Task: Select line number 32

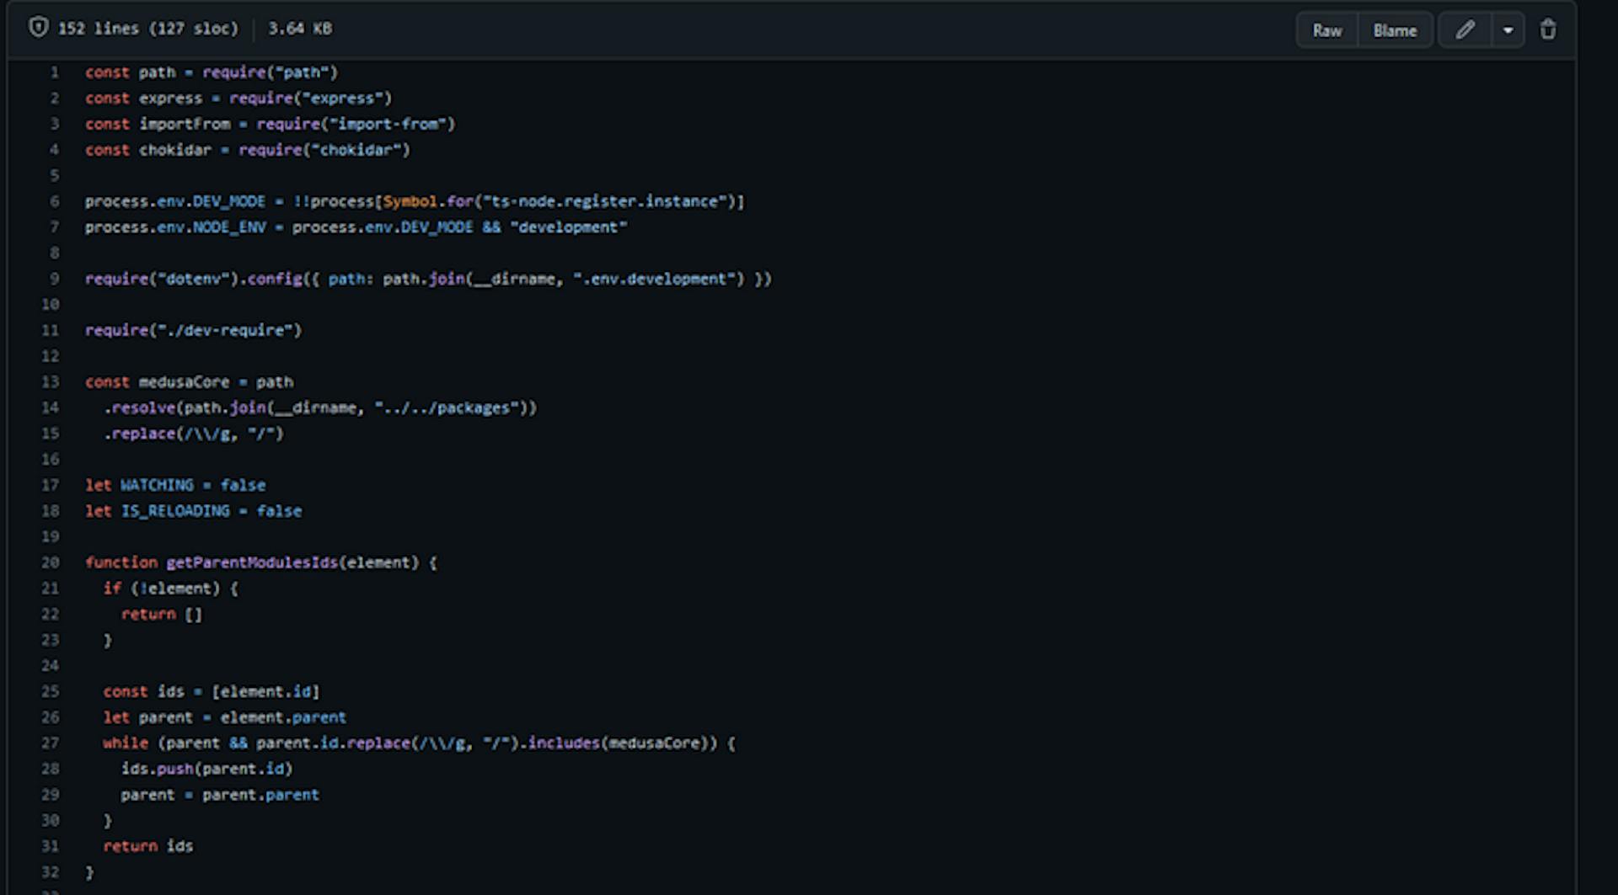Action: tap(51, 872)
